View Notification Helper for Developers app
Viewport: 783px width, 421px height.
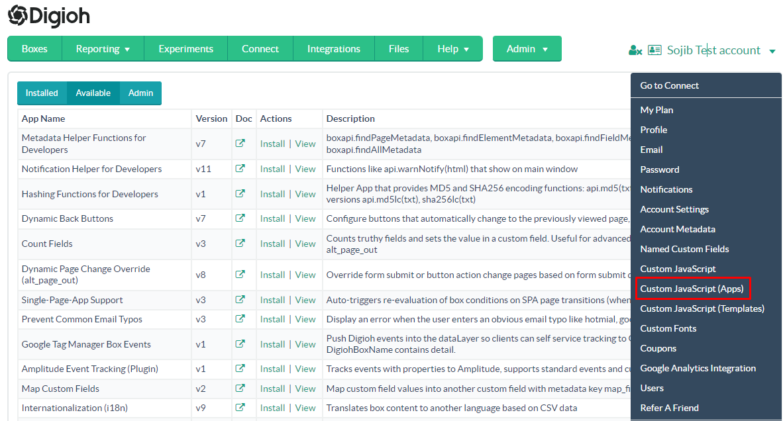305,169
